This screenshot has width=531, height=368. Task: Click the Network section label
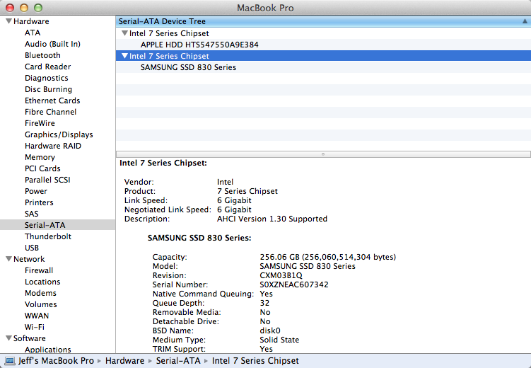[29, 259]
